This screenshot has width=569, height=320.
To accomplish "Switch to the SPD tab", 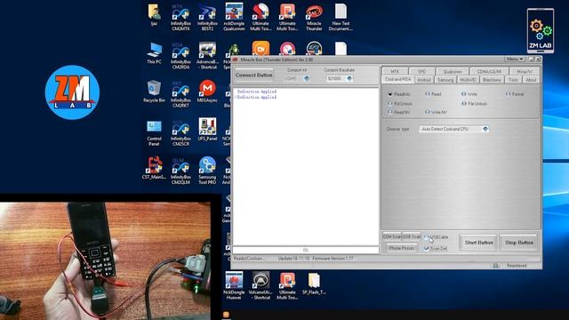I will [421, 71].
